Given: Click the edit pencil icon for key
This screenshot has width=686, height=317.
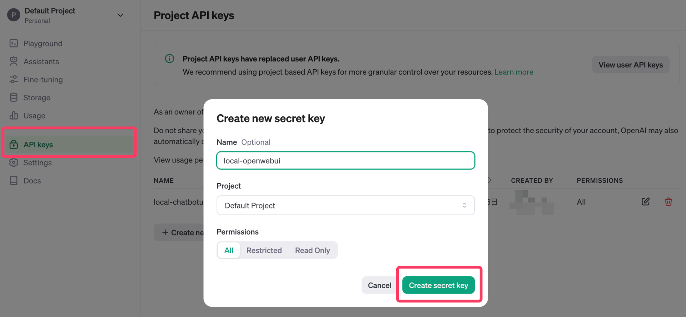Looking at the screenshot, I should (x=645, y=202).
